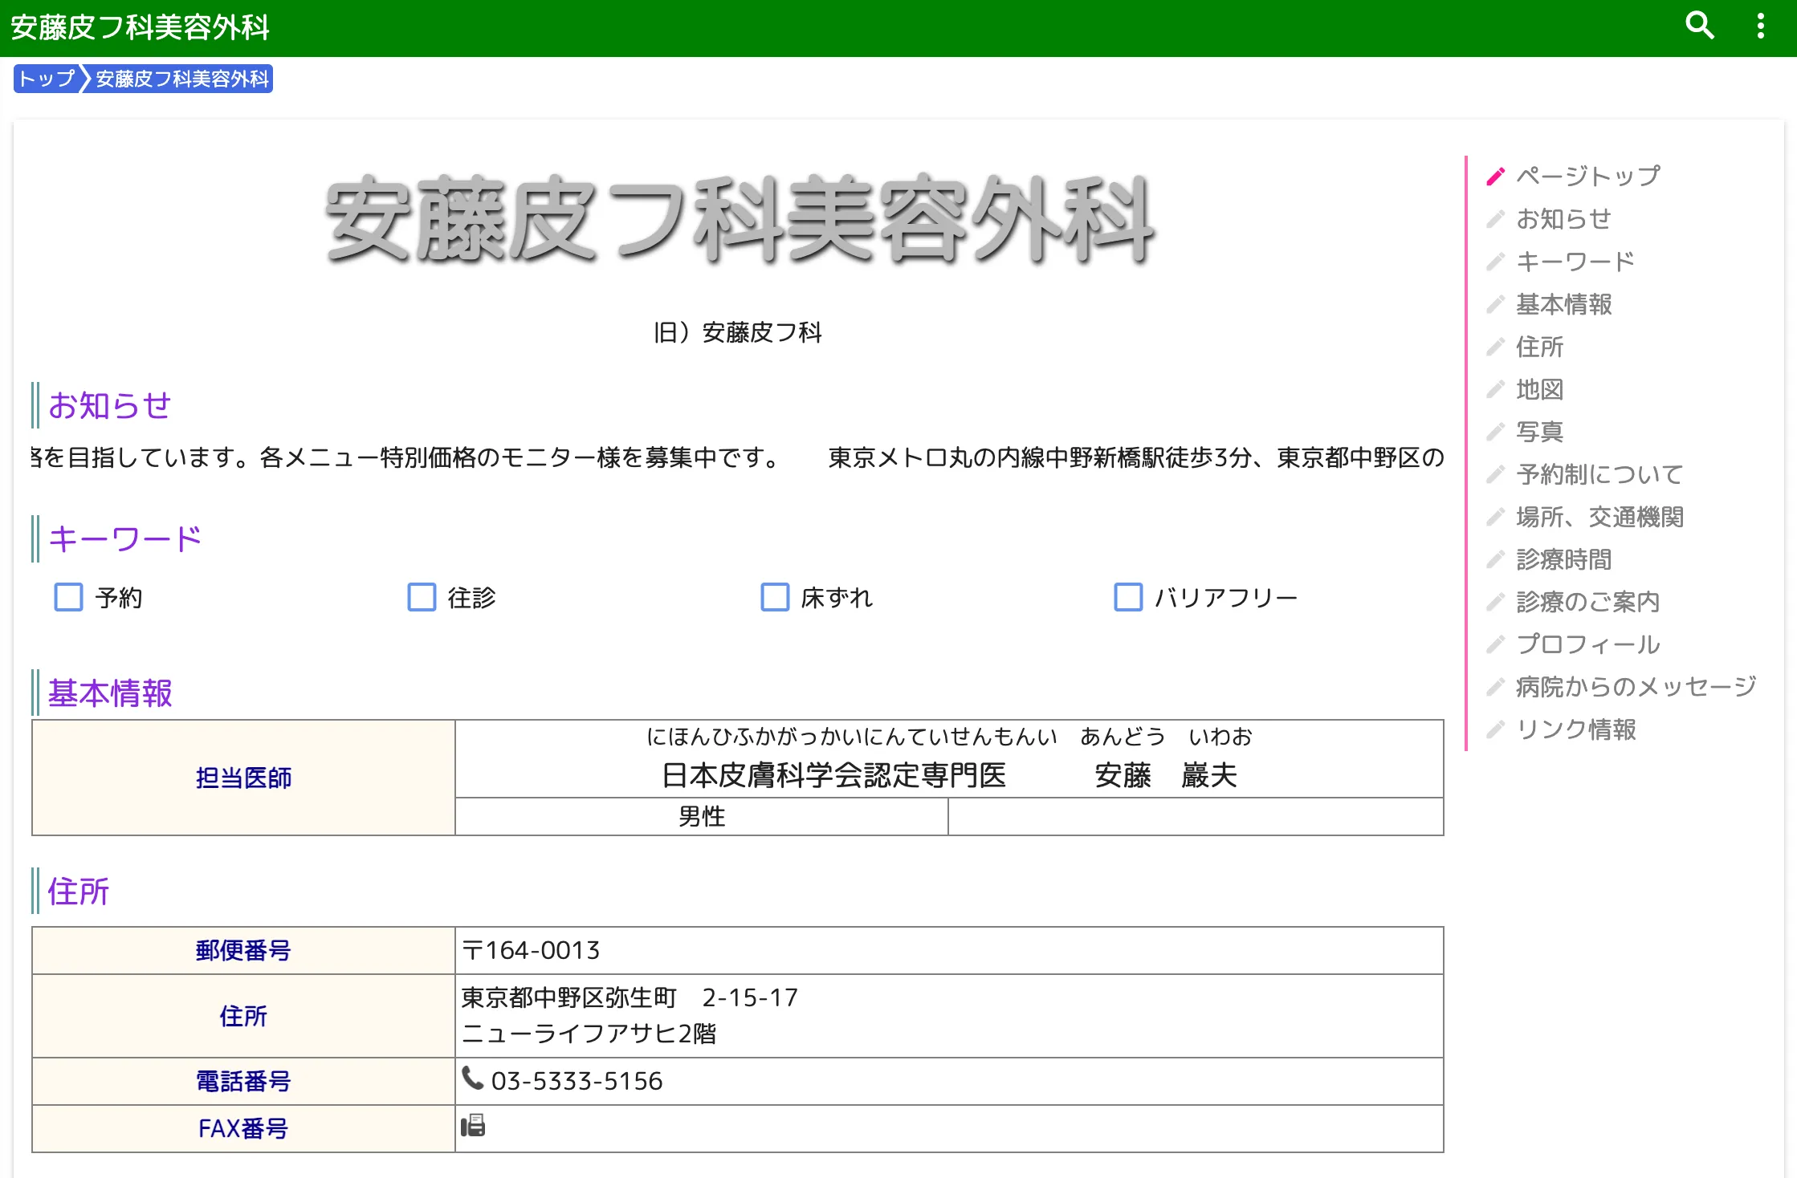Toggle the 往診 checkbox
Image resolution: width=1797 pixels, height=1178 pixels.
[422, 597]
